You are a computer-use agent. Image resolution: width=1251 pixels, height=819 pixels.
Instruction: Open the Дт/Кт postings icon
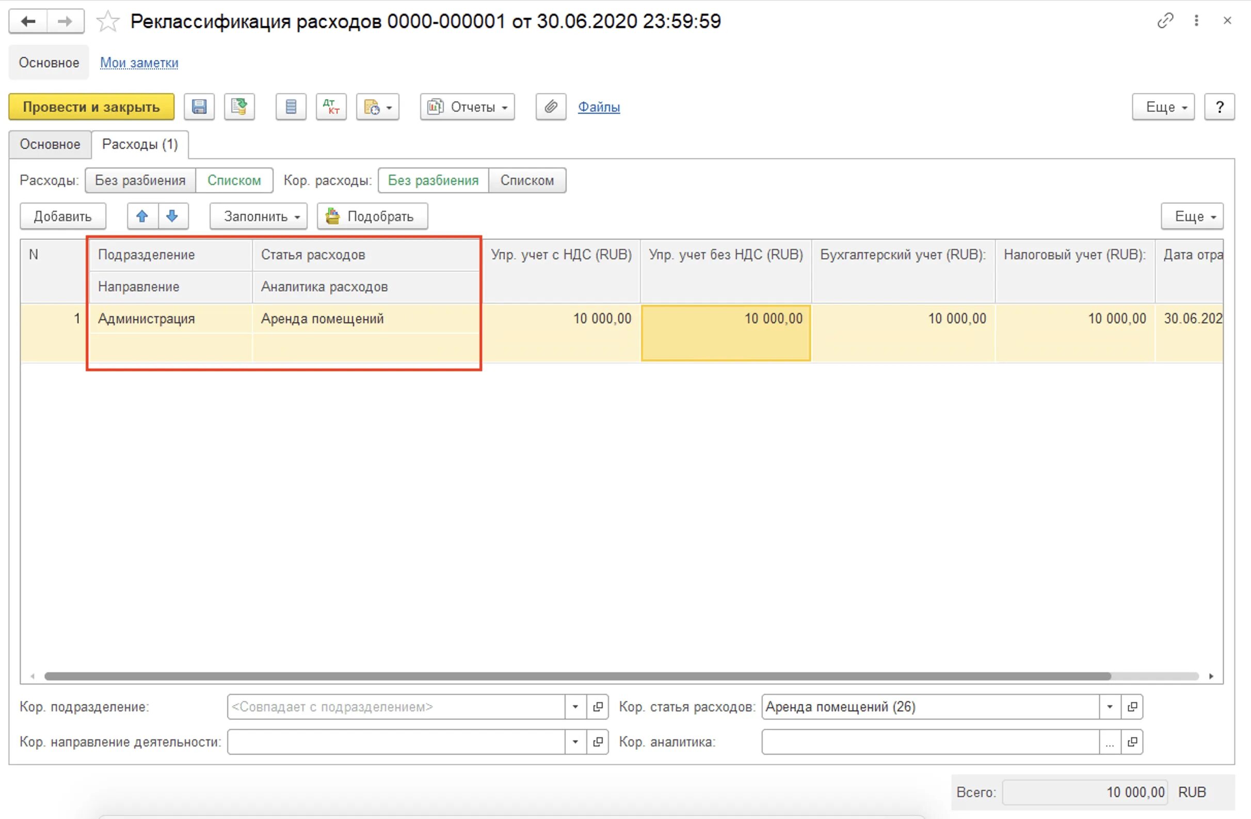click(331, 107)
